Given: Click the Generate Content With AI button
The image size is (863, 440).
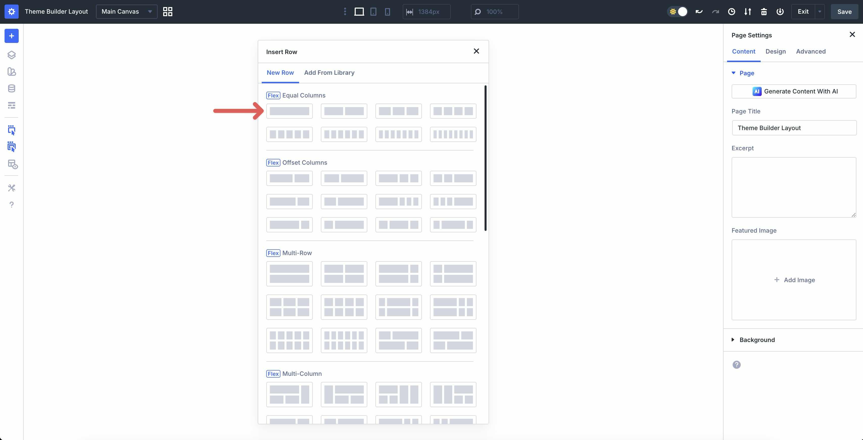Looking at the screenshot, I should (x=794, y=91).
